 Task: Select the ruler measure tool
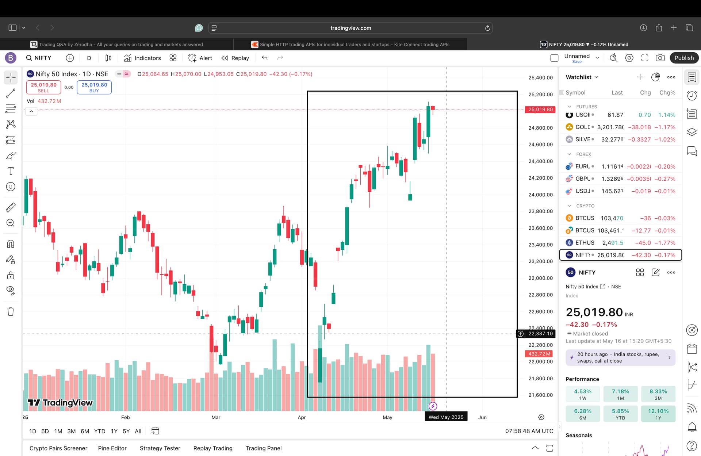point(11,207)
